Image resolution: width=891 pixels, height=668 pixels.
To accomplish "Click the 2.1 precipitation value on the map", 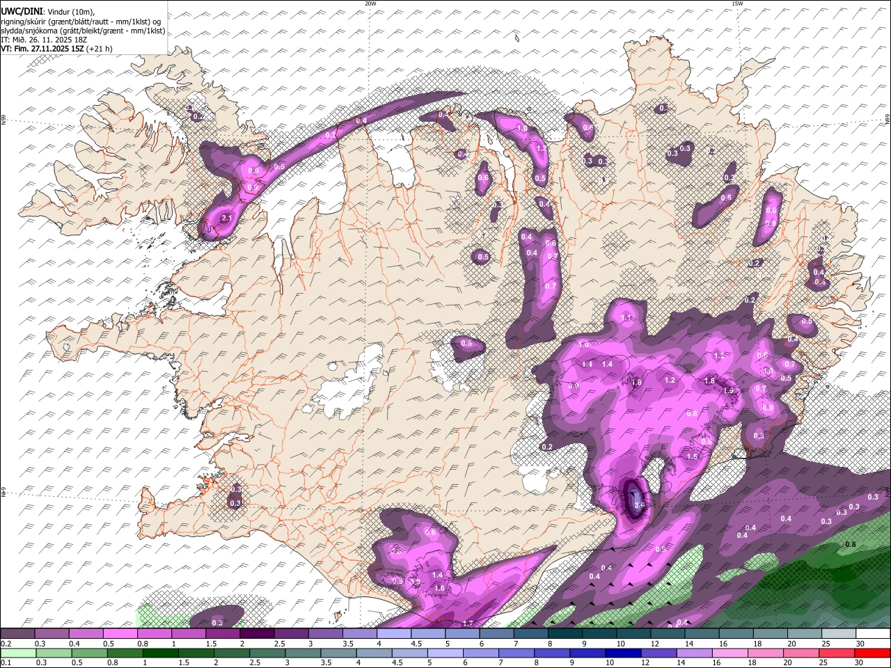I will [x=226, y=218].
